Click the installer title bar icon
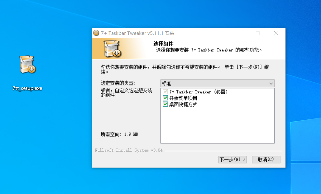321x194 pixels. (x=96, y=33)
